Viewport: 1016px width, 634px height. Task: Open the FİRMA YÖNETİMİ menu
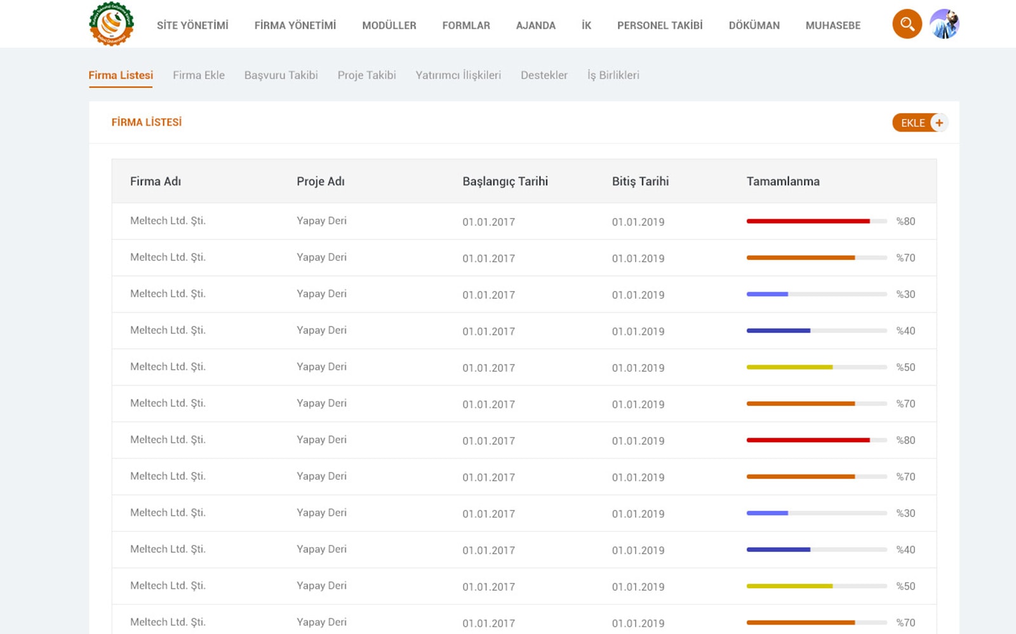coord(295,25)
